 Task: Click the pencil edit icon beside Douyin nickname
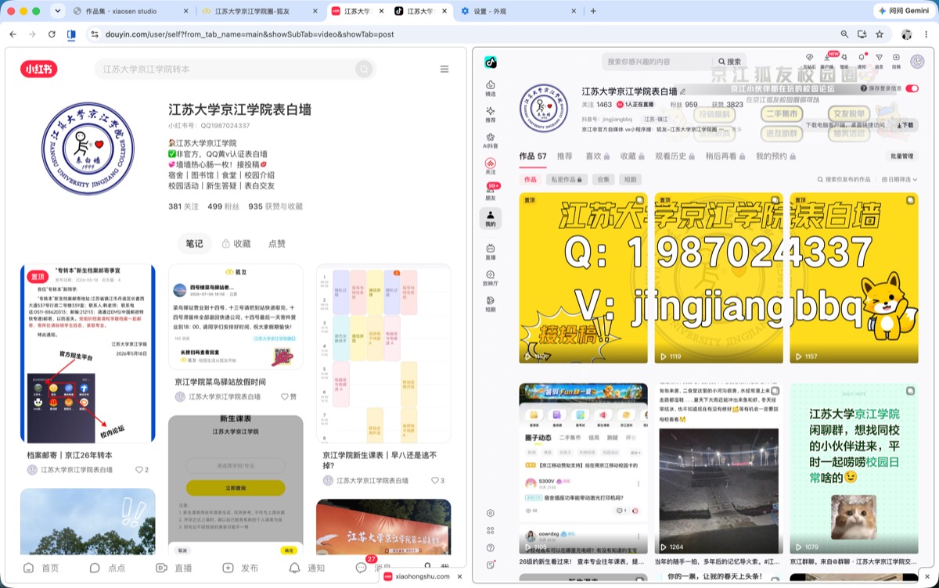coord(683,91)
